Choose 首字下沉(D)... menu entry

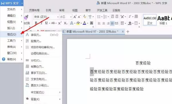(43, 73)
